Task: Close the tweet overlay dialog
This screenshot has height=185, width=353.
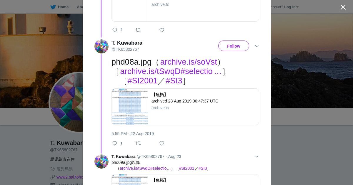Action: click(343, 7)
